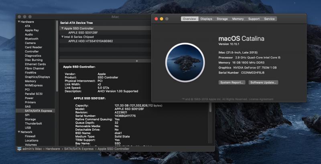Select Firewall under Network
This screenshot has height=164, width=321.
click(x=30, y=136)
